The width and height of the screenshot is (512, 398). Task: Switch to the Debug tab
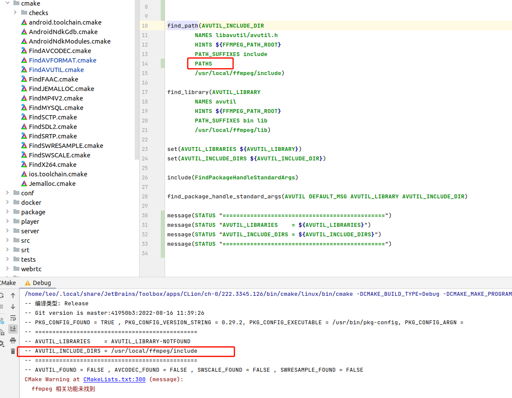click(x=38, y=283)
